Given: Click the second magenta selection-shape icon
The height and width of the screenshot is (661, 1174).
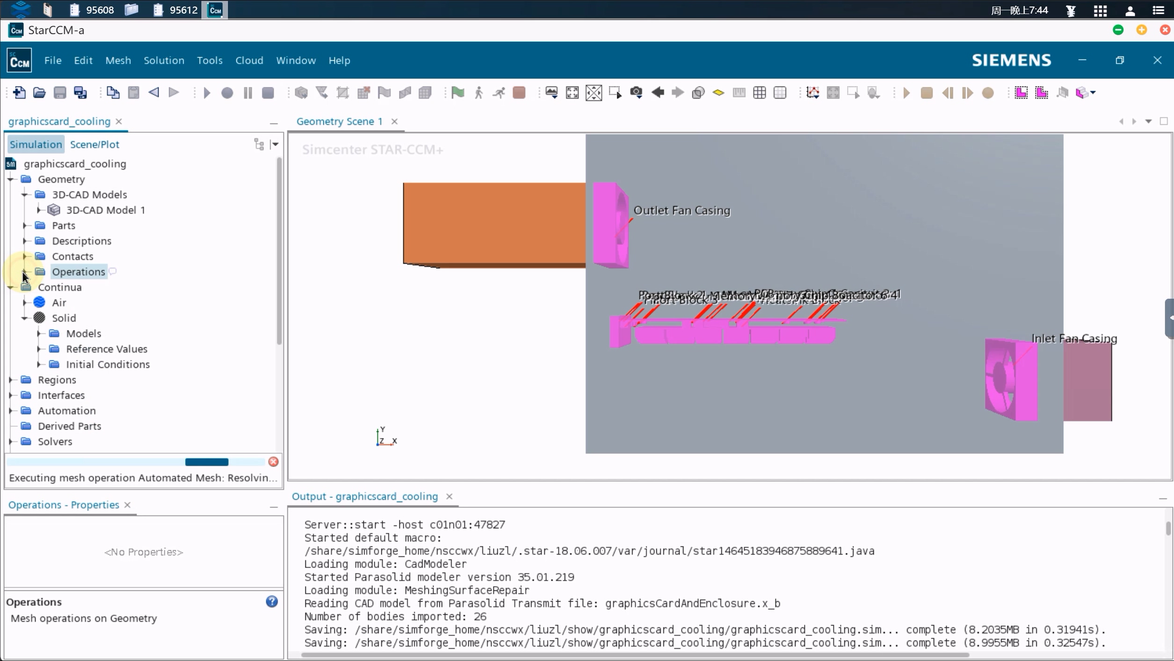Looking at the screenshot, I should [x=1042, y=93].
